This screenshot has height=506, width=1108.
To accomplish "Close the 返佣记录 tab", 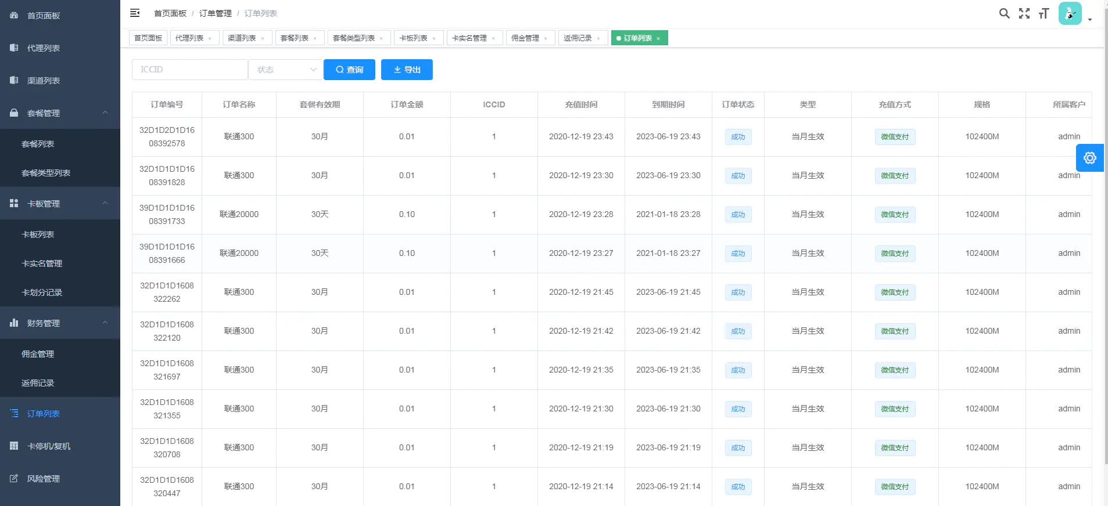I will (x=598, y=38).
